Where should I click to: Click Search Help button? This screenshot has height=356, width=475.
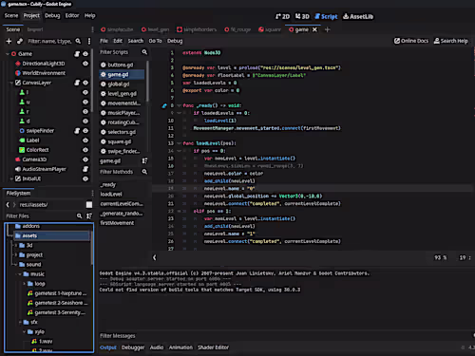pyautogui.click(x=450, y=41)
